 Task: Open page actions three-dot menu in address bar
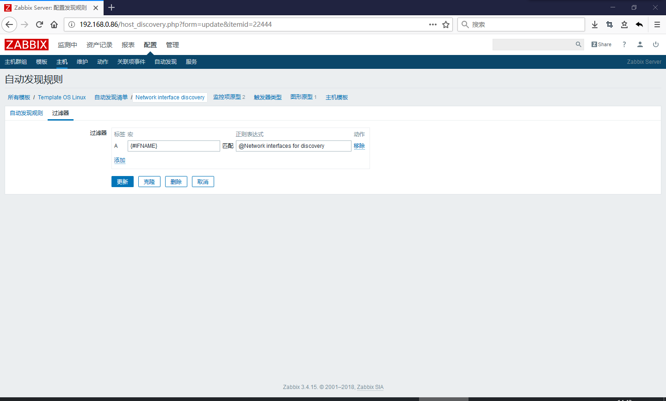[x=433, y=24]
